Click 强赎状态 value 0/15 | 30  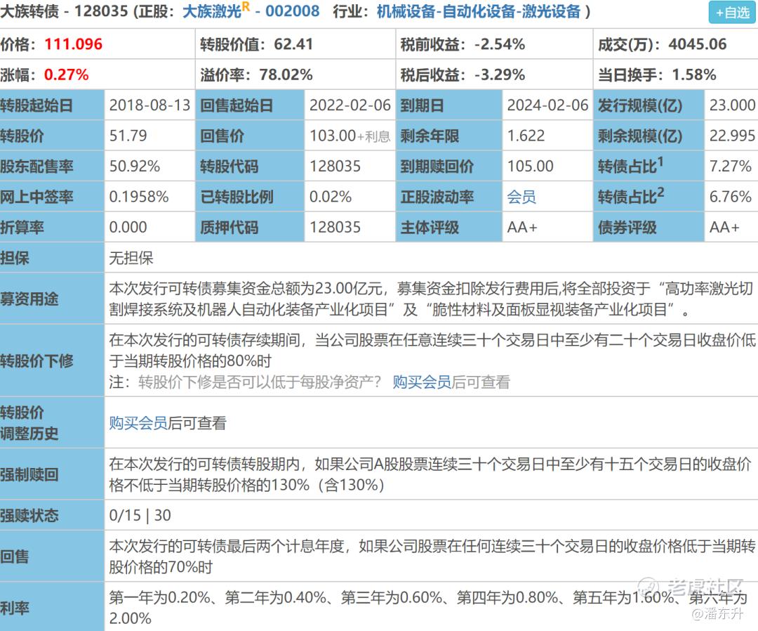click(x=140, y=515)
